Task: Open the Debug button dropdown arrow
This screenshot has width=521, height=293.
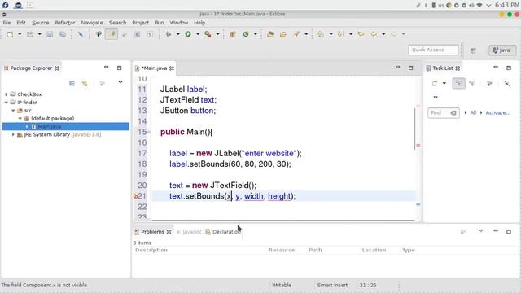Action: point(177,34)
